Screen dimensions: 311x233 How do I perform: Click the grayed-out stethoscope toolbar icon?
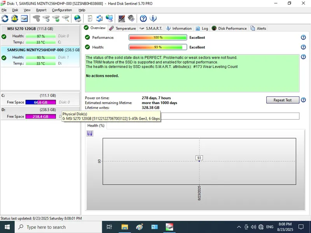coord(37,18)
